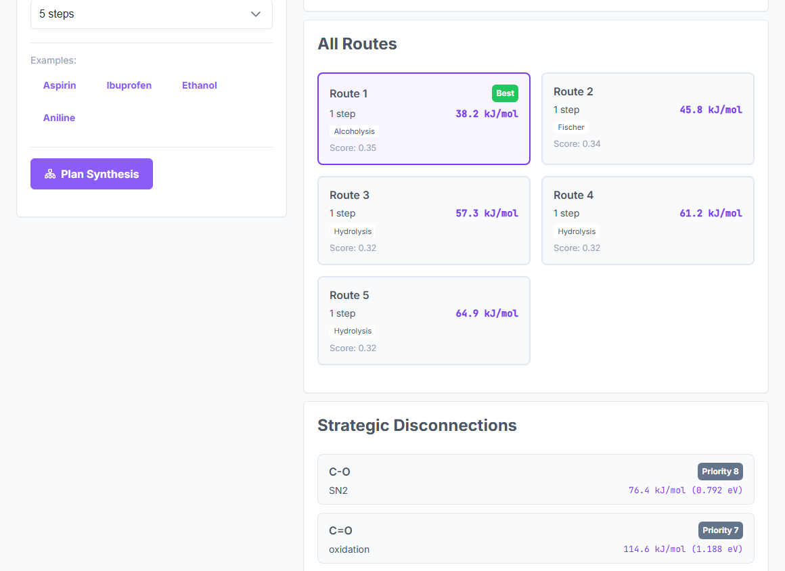This screenshot has width=785, height=571.
Task: Select the Route 2 card
Action: [648, 118]
